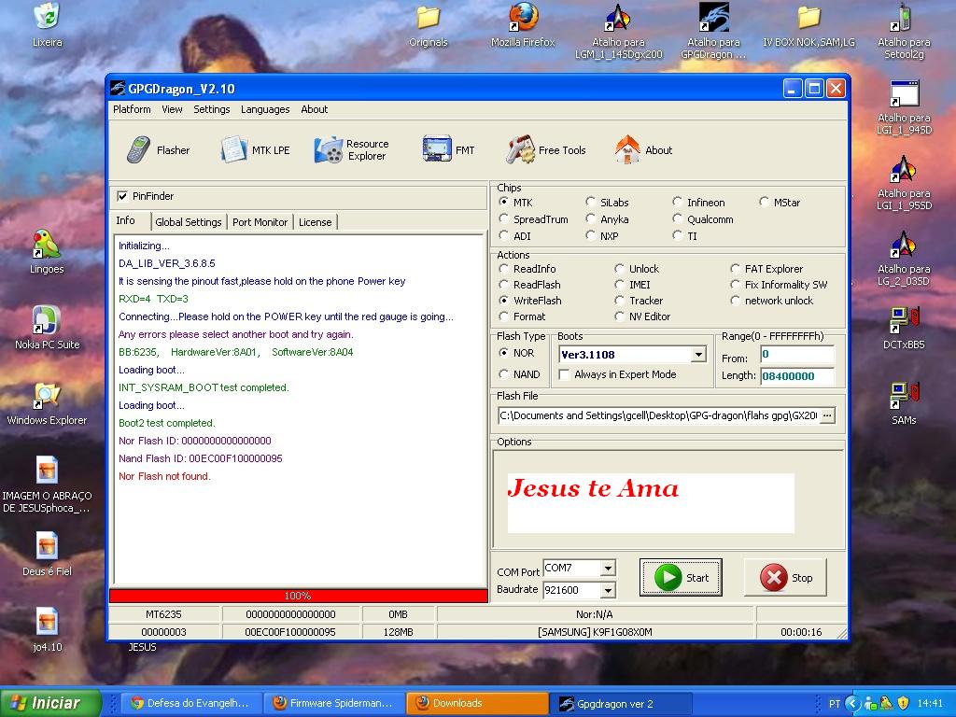Open the DCTxBB5 desktop shortcut
This screenshot has height=717, width=956.
coord(904,328)
